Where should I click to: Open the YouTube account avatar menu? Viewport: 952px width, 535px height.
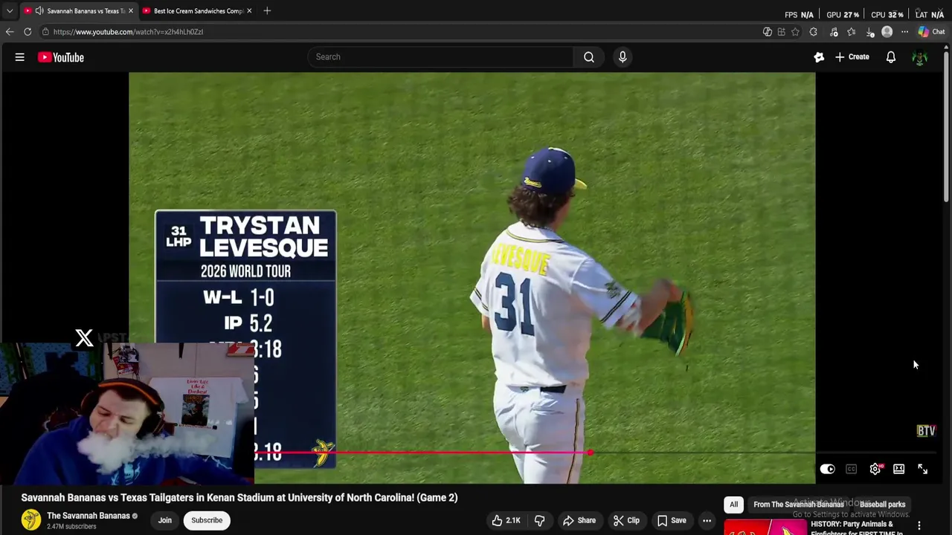click(920, 57)
